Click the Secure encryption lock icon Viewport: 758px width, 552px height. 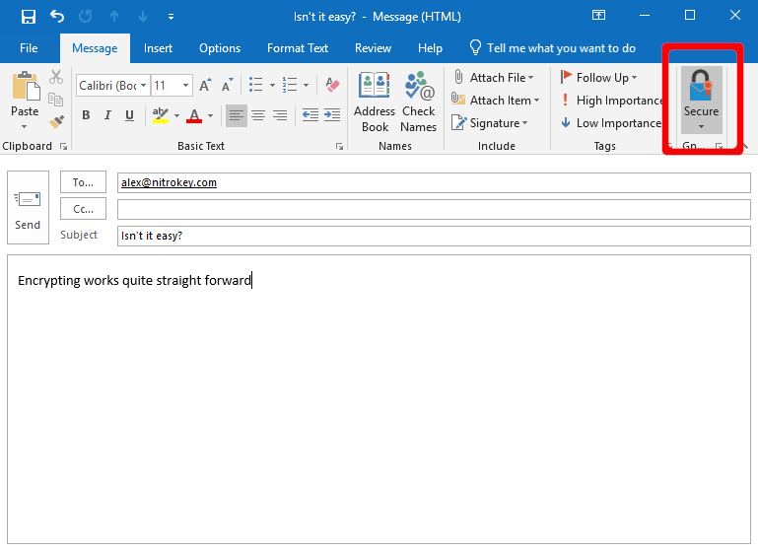click(x=701, y=87)
